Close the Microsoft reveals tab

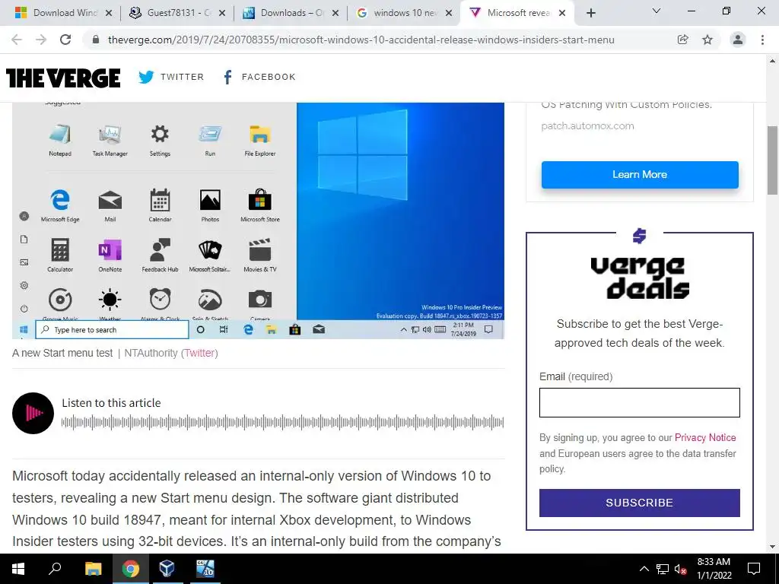pos(562,13)
